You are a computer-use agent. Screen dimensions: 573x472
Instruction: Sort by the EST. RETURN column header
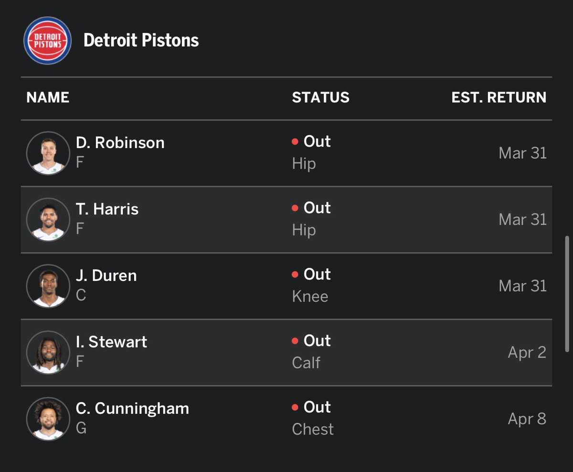click(x=499, y=97)
